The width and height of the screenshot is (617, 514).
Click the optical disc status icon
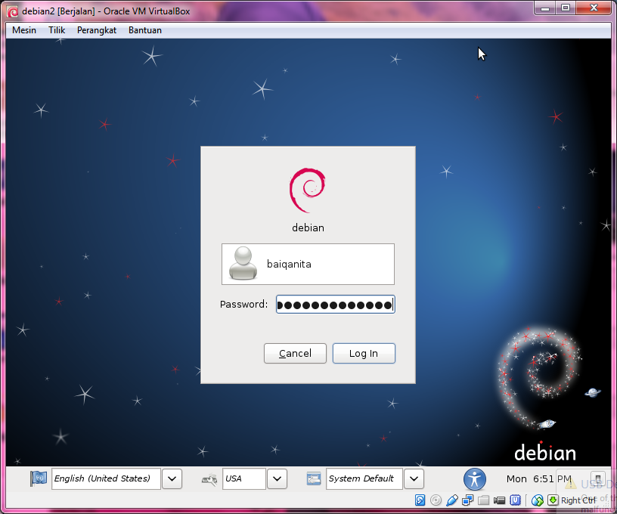pyautogui.click(x=436, y=500)
